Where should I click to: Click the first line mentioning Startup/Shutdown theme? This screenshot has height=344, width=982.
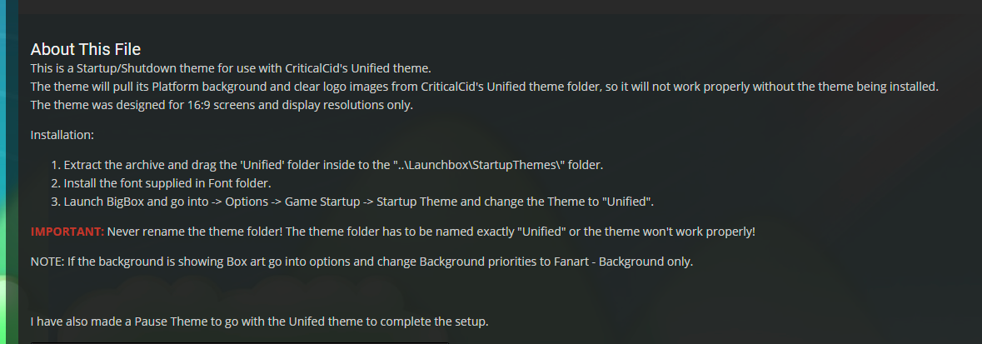(231, 67)
